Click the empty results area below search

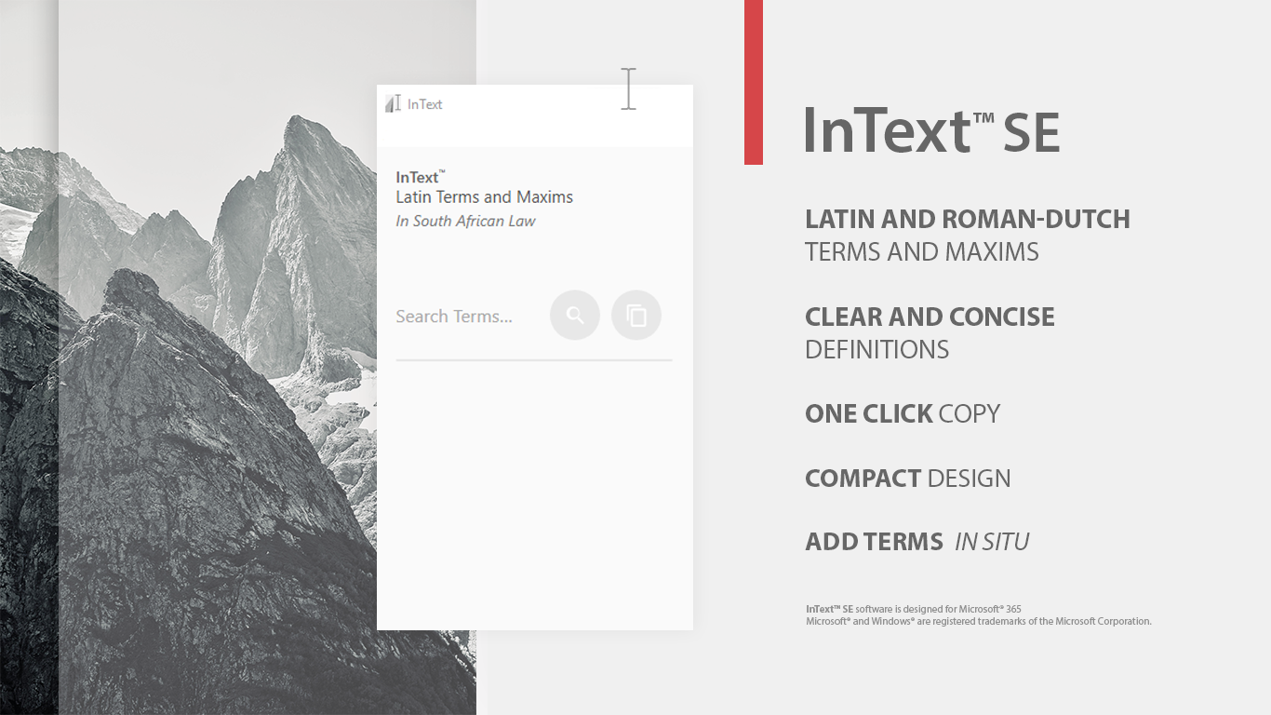pos(534,493)
